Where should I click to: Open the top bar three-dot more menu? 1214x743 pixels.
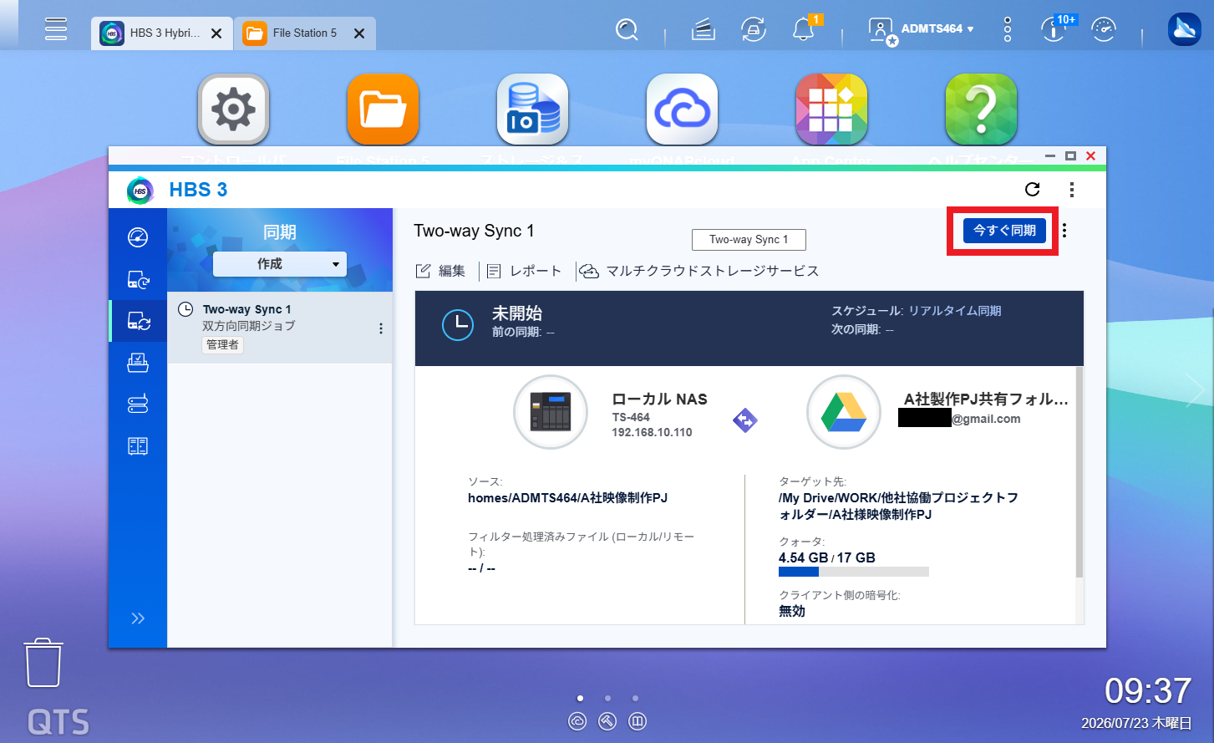[1008, 30]
